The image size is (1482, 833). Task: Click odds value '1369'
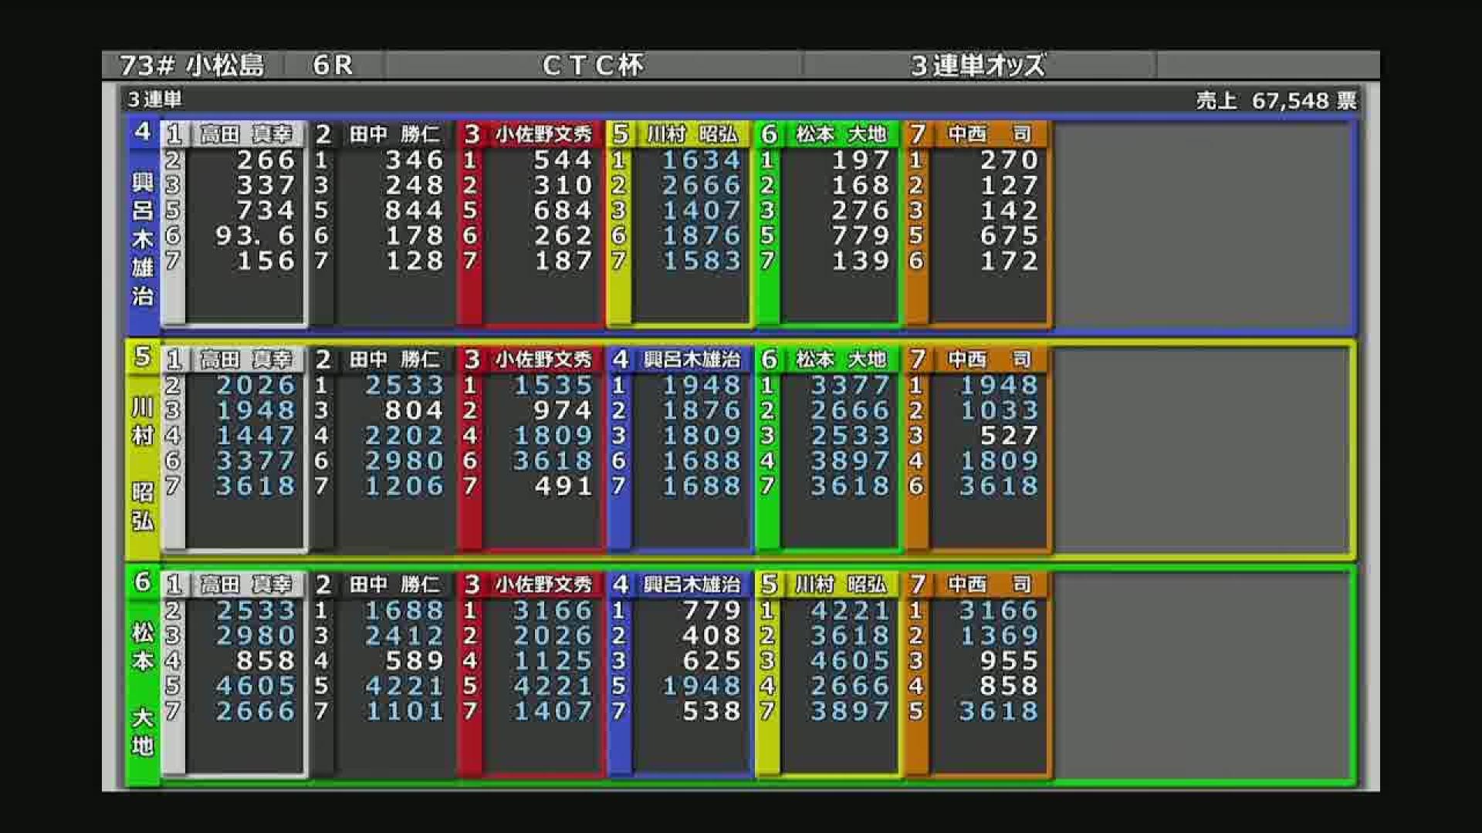pos(999,636)
